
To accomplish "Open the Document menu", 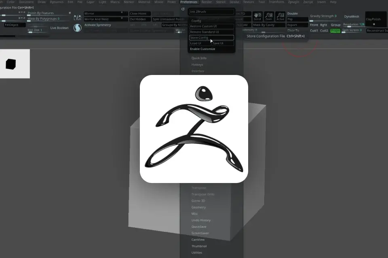I will click(26, 2).
